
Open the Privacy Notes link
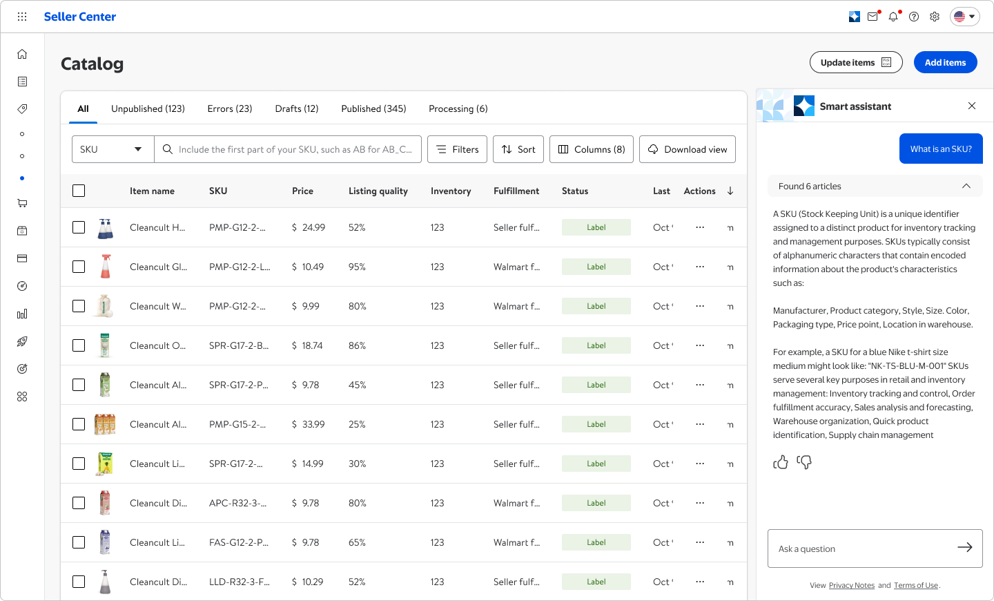tap(852, 585)
